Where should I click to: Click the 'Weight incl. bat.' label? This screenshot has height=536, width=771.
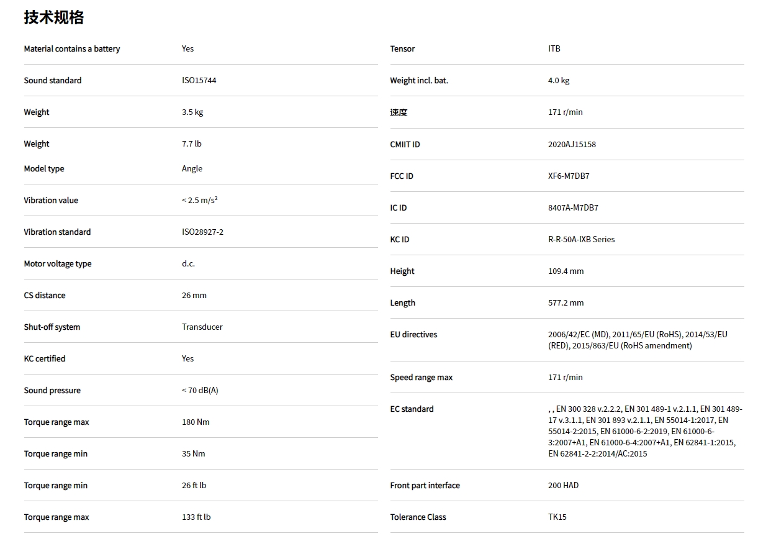(x=419, y=81)
